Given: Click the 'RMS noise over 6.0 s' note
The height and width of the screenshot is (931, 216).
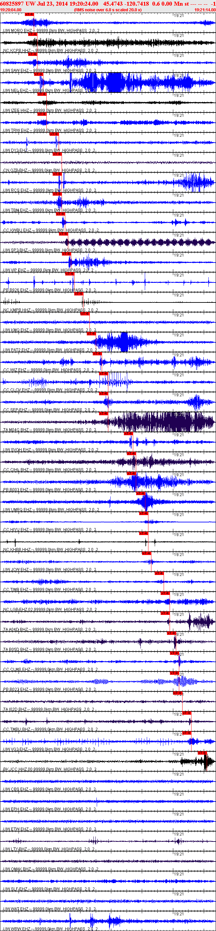Looking at the screenshot, I should (108, 10).
